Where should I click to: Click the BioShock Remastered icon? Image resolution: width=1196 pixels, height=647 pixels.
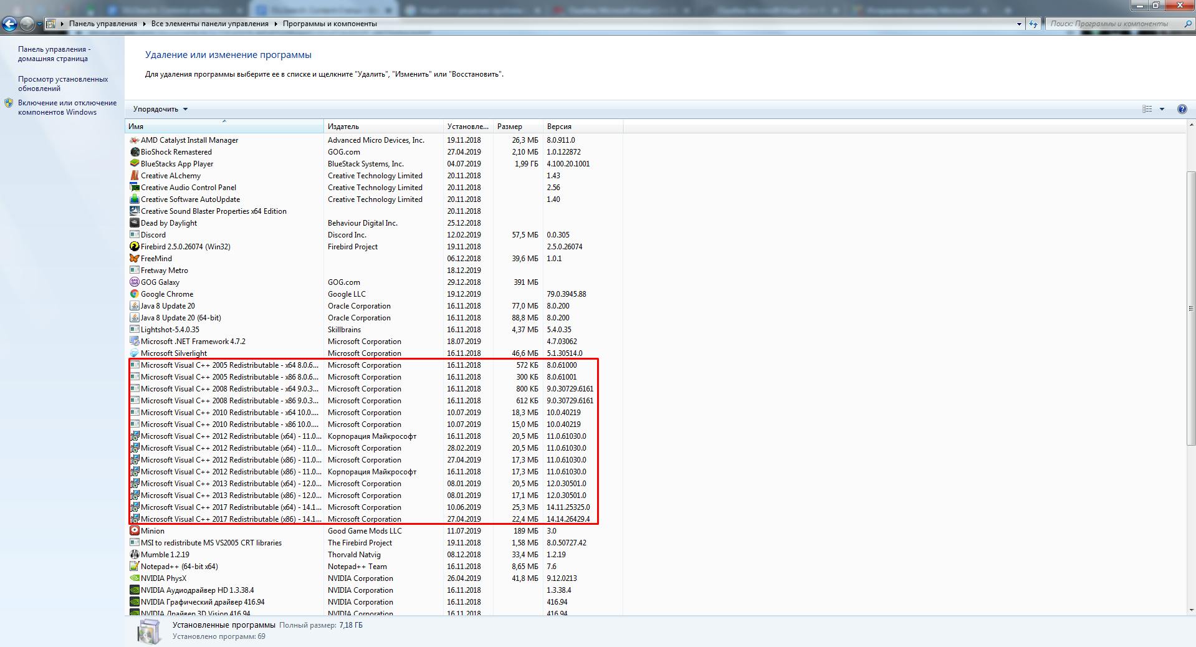tap(135, 152)
